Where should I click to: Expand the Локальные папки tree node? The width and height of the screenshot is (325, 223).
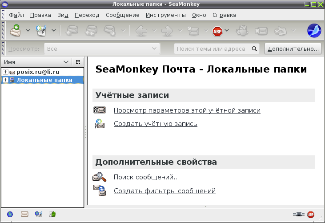(x=5, y=80)
